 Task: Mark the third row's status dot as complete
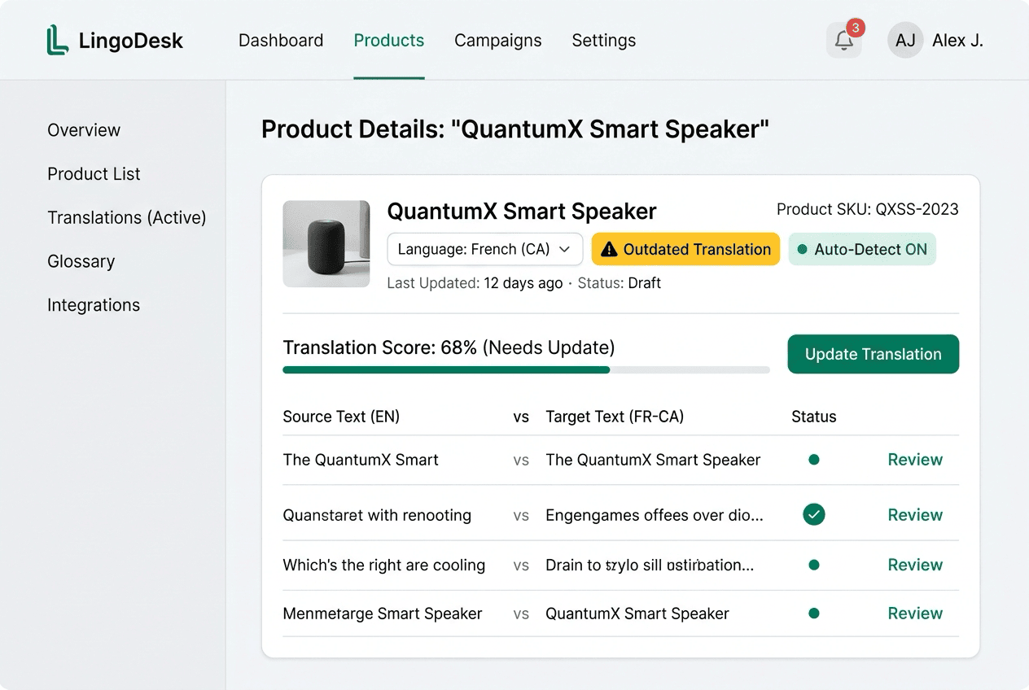click(x=813, y=565)
